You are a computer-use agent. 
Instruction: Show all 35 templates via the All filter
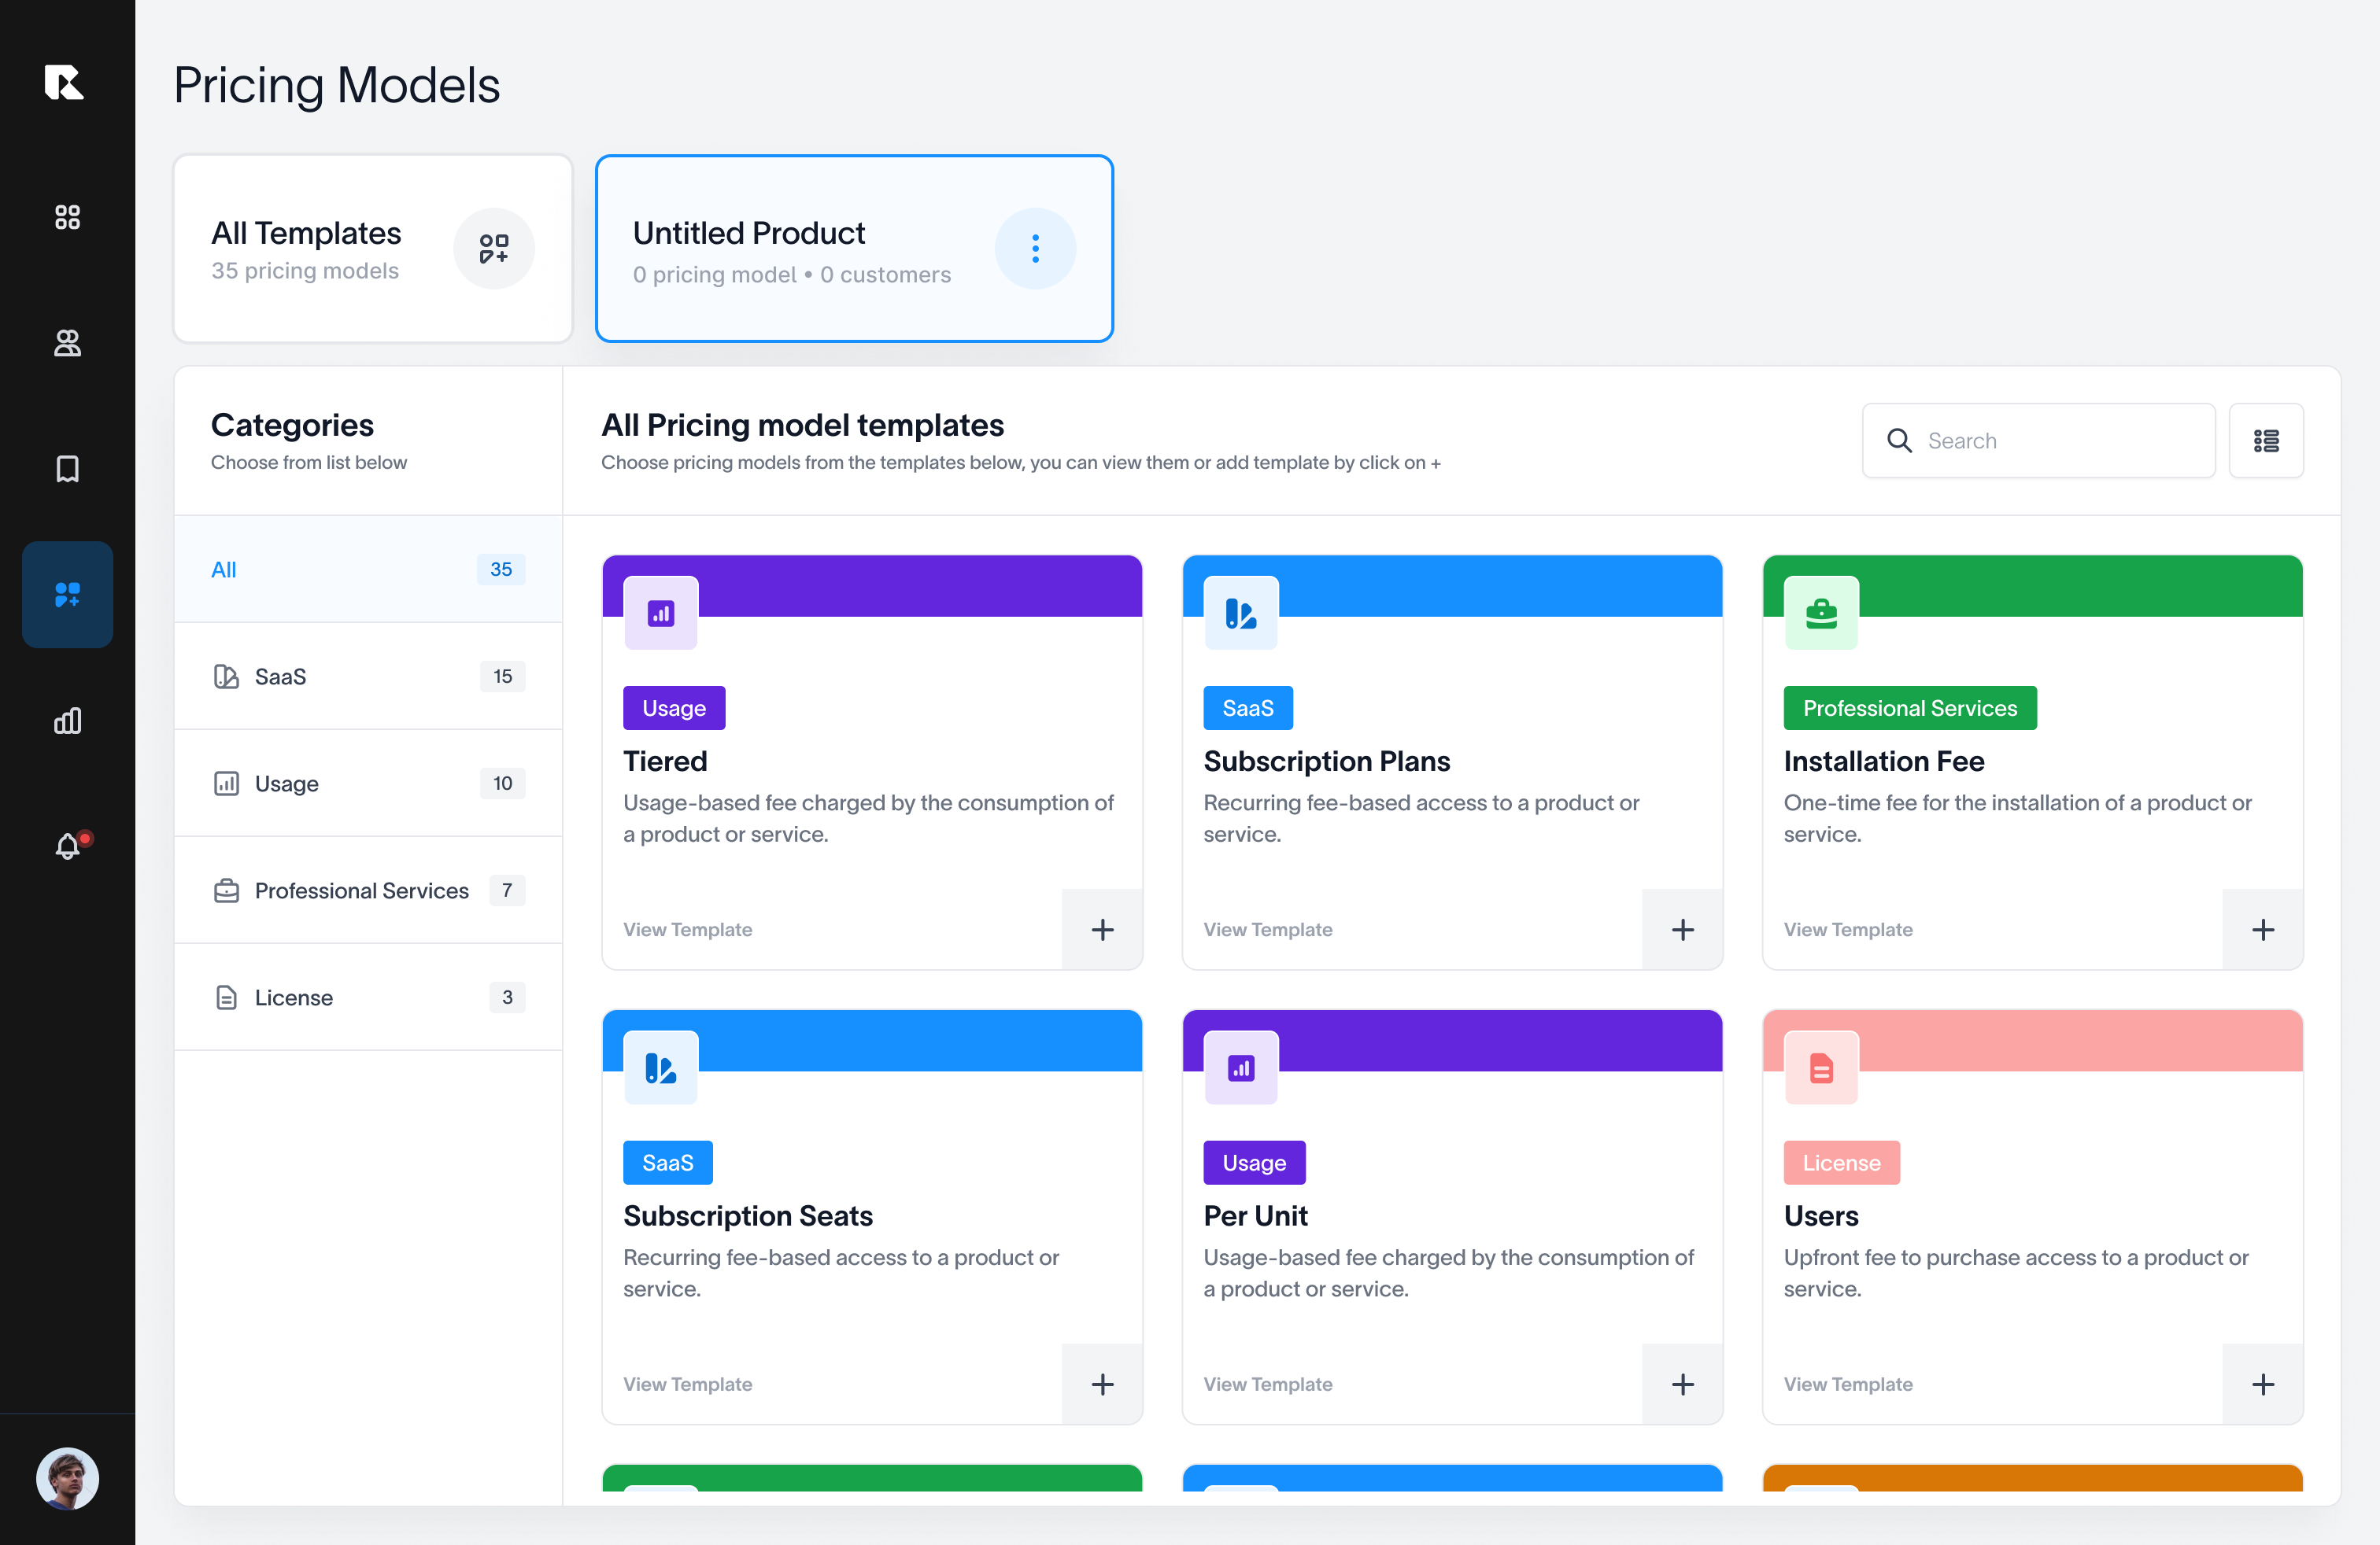367,570
